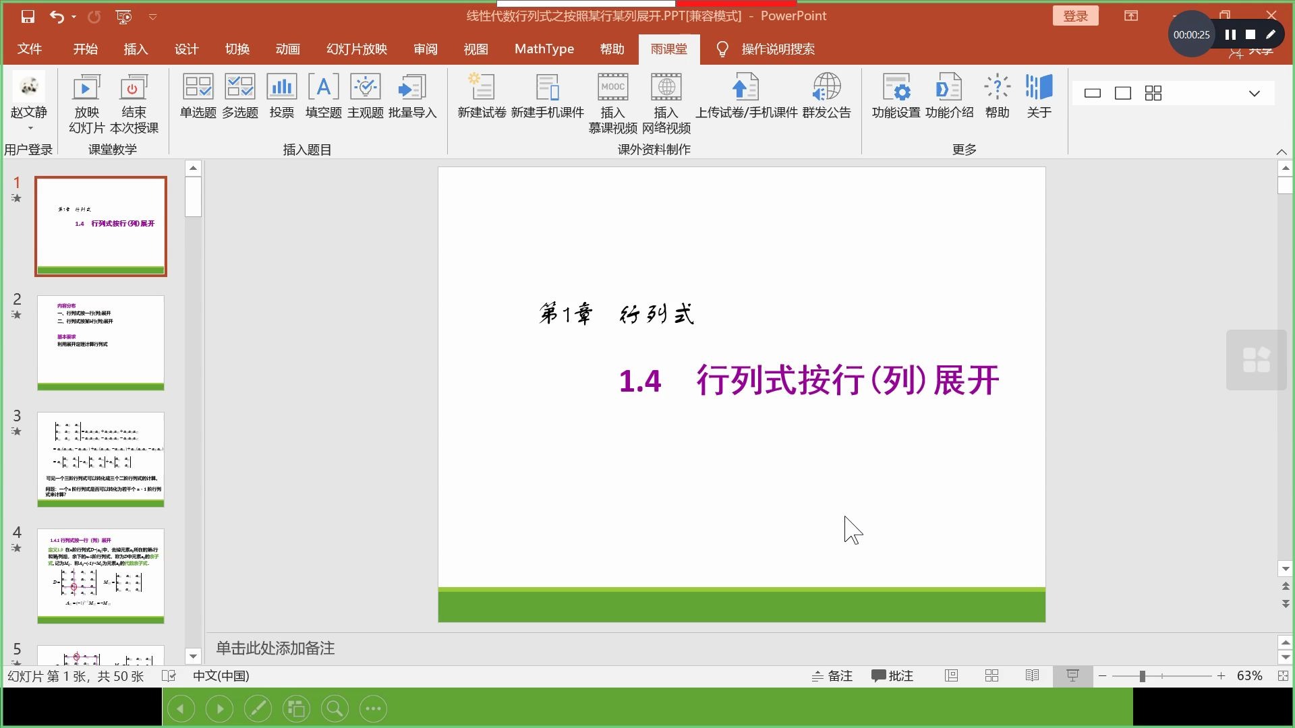1295x728 pixels.
Task: Insert a single-choice question
Action: (x=196, y=96)
